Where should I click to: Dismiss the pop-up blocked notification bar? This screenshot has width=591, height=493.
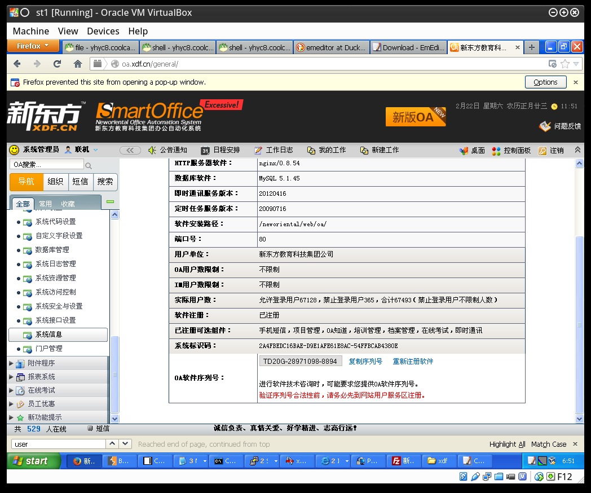pos(576,82)
